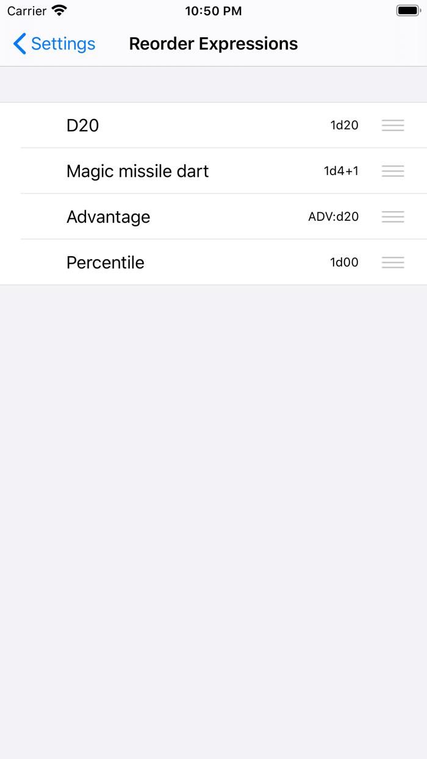Tap the empty area below the expression list

[x=213, y=488]
